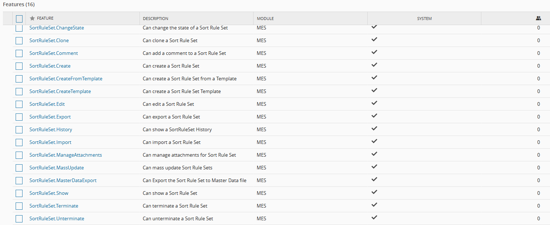550x225 pixels.
Task: Click System checkmark for SortRuleSet.Edit row
Action: coord(374,103)
